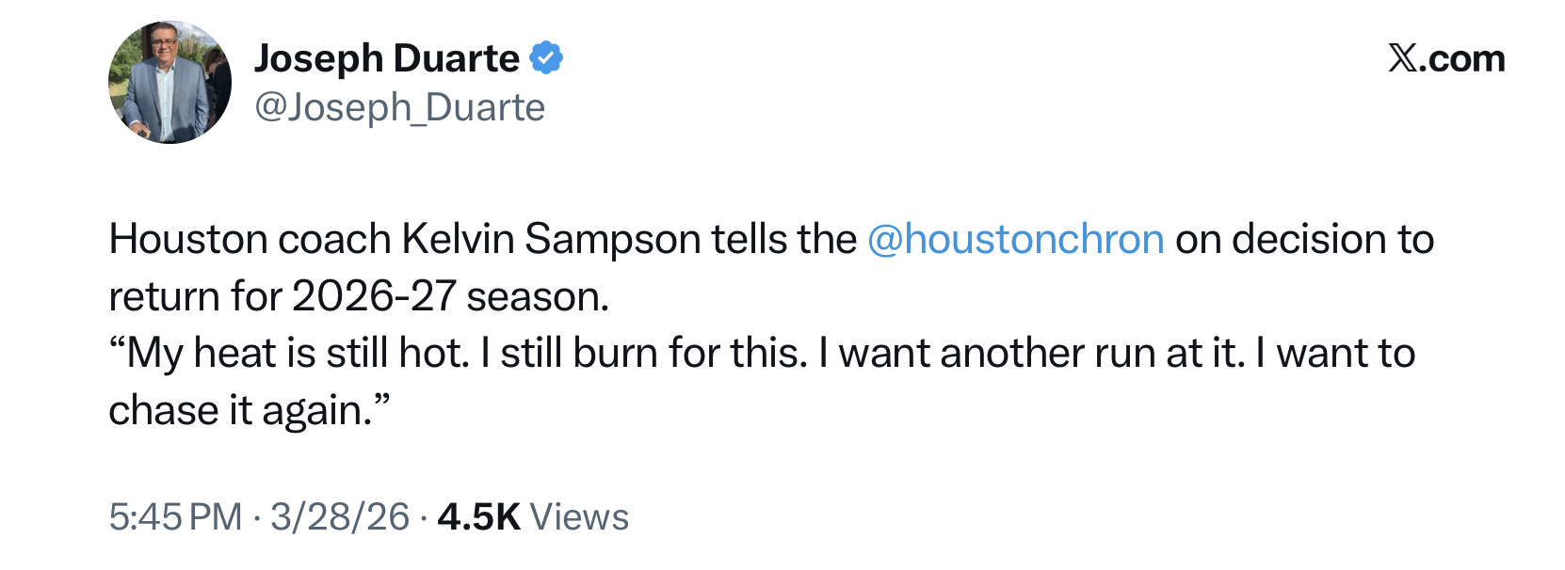Open the @Joseph_Duarte handle link
The width and height of the screenshot is (1565, 570).
[x=399, y=108]
